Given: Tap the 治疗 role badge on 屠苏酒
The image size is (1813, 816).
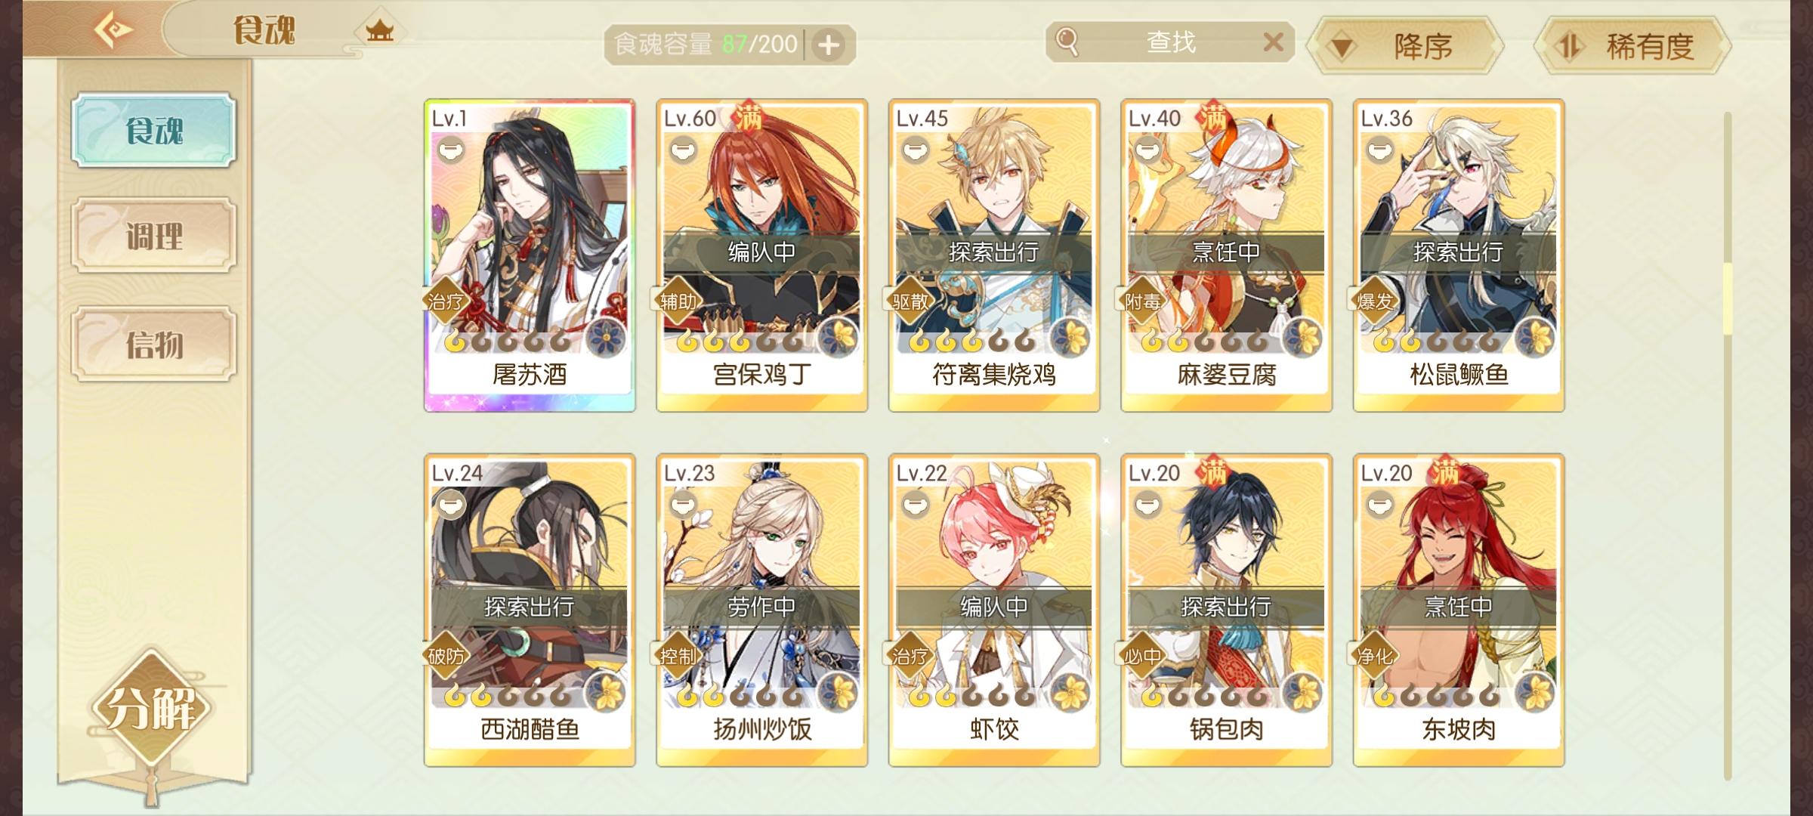Looking at the screenshot, I should click(x=446, y=302).
